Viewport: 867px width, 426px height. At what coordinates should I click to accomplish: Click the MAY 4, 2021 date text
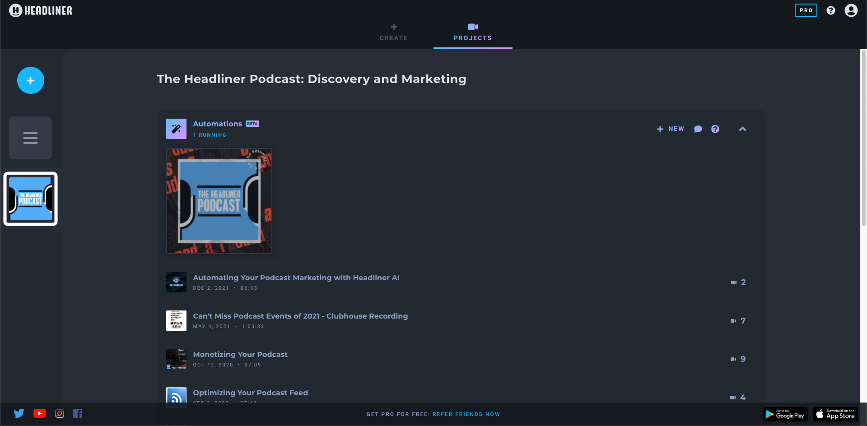(212, 326)
